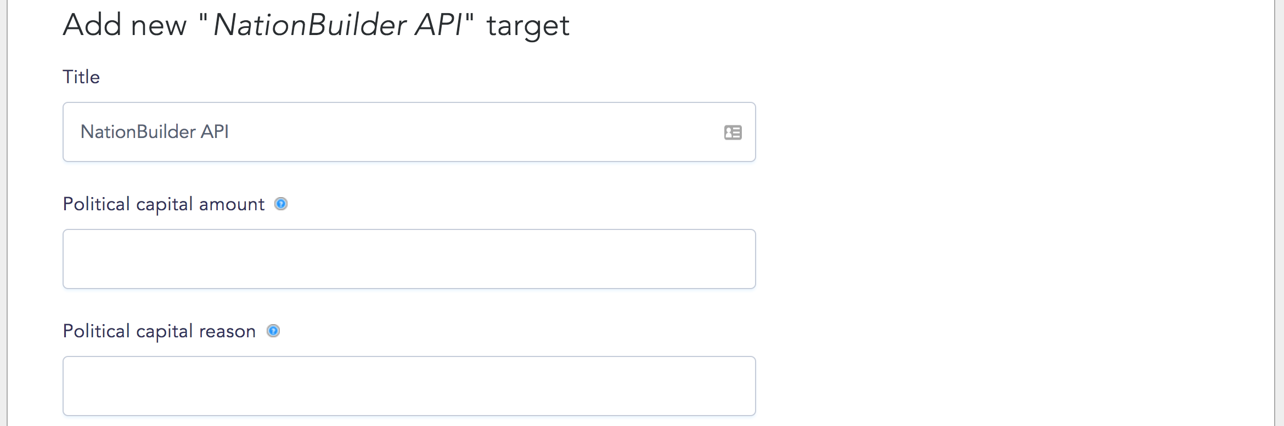Image resolution: width=1284 pixels, height=426 pixels.
Task: Click the word "target" in heading
Action: (528, 26)
